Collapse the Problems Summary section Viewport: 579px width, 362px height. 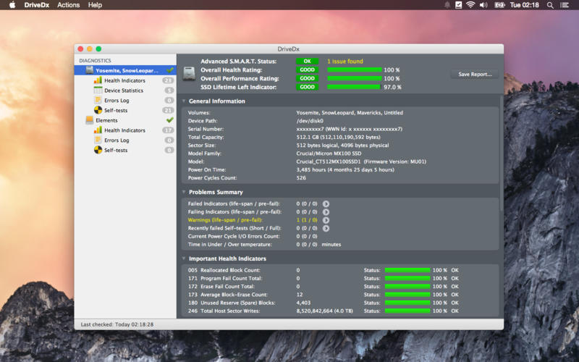click(184, 192)
